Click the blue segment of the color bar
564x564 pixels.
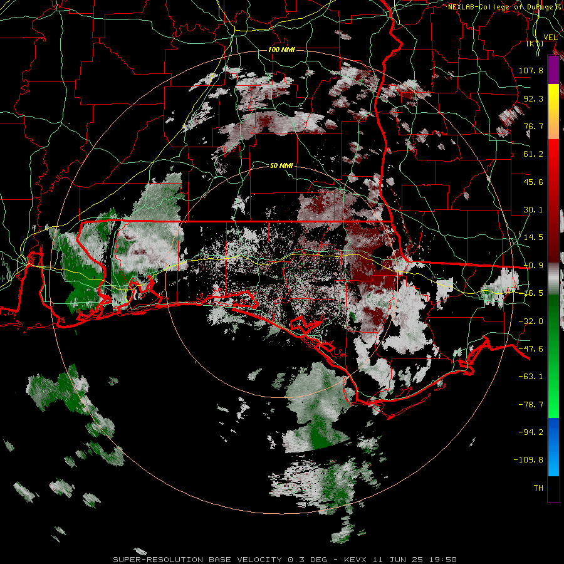553,447
